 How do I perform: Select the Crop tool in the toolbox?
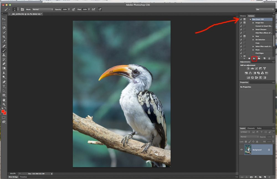(x=4, y=37)
